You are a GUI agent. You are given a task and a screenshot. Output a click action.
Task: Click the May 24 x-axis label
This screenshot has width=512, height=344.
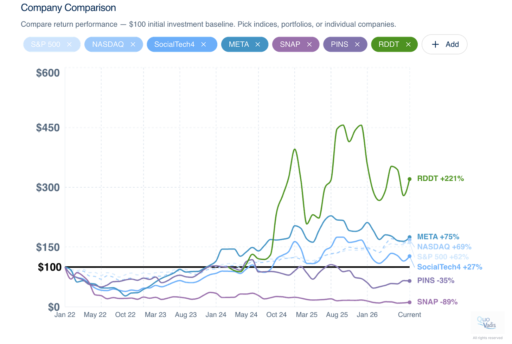[x=246, y=314]
